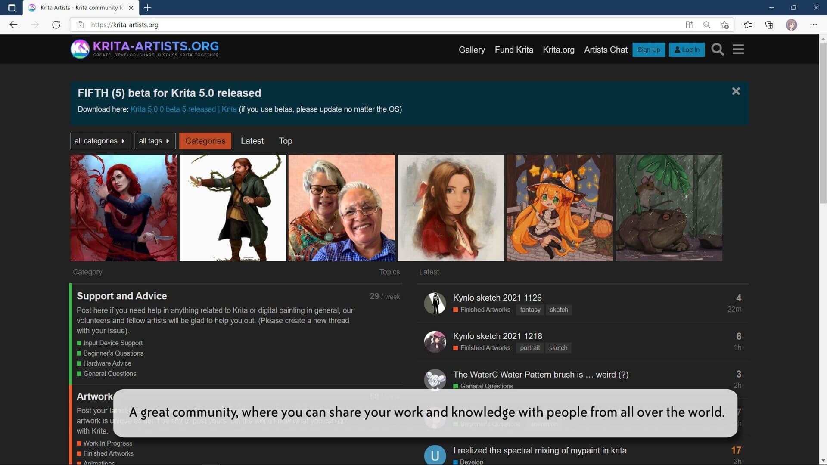827x465 pixels.
Task: Open the Input Device Support subcategory
Action: (x=113, y=343)
